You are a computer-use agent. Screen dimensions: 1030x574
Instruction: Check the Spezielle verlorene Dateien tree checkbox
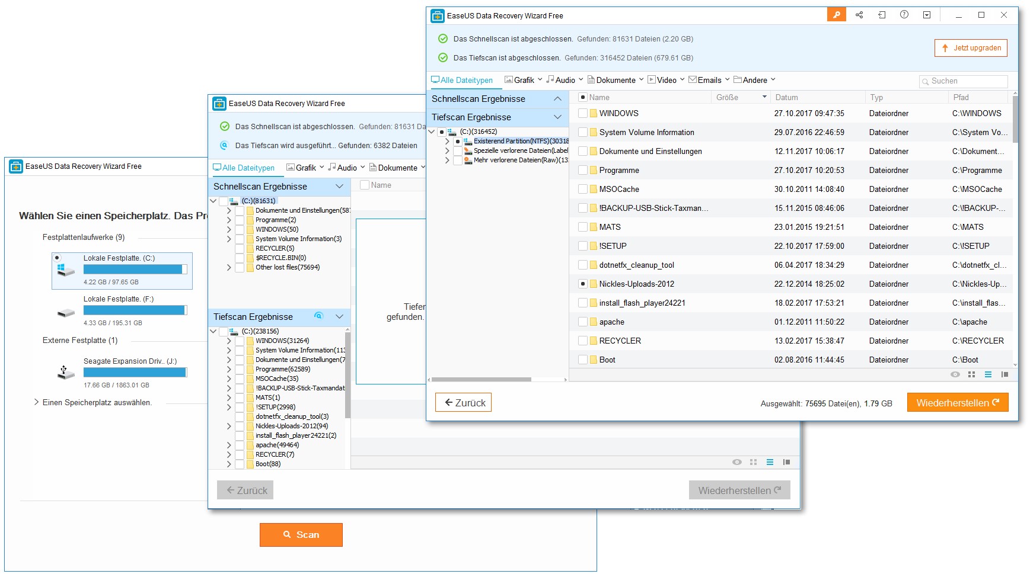pyautogui.click(x=457, y=151)
